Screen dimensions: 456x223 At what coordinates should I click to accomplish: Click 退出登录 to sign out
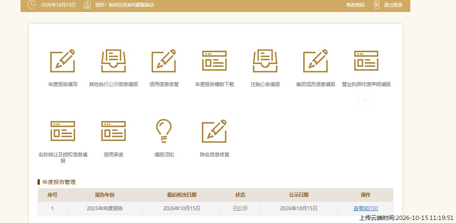393,5
